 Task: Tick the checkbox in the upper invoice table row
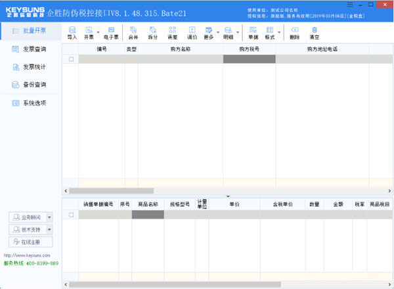[x=70, y=59]
